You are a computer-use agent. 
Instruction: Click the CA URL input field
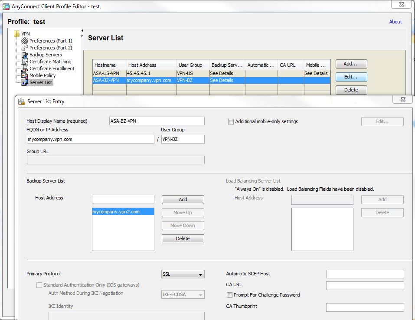click(x=365, y=286)
